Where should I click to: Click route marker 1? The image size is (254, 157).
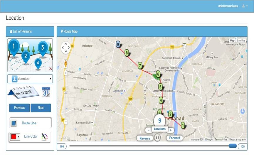coord(183,125)
